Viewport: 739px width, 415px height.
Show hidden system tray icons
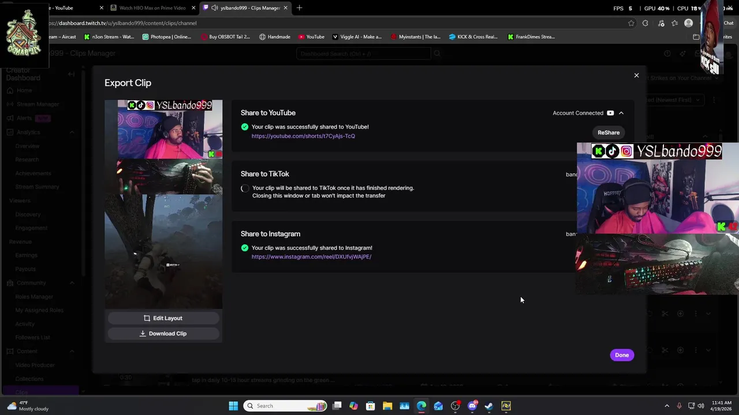[x=667, y=406]
